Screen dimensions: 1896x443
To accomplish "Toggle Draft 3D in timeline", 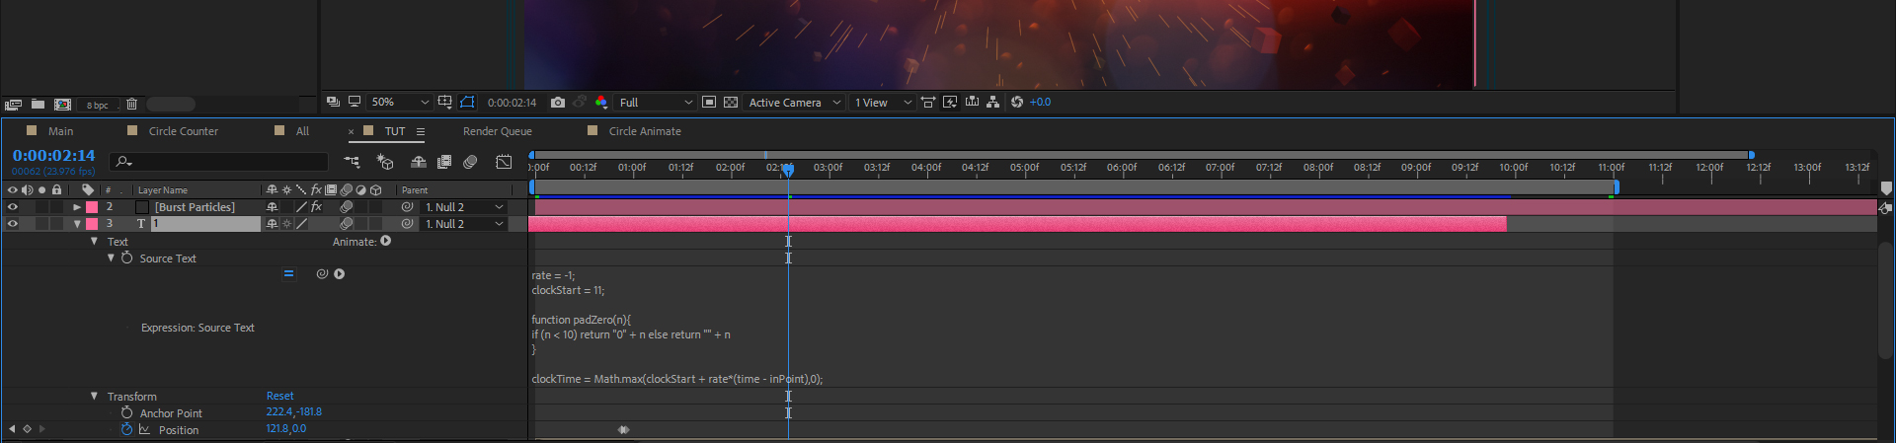I will [385, 161].
